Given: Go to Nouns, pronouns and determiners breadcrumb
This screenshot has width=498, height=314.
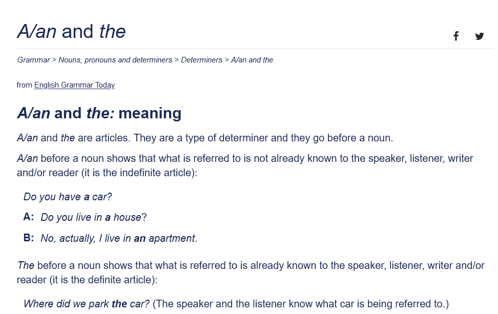Looking at the screenshot, I should point(115,60).
